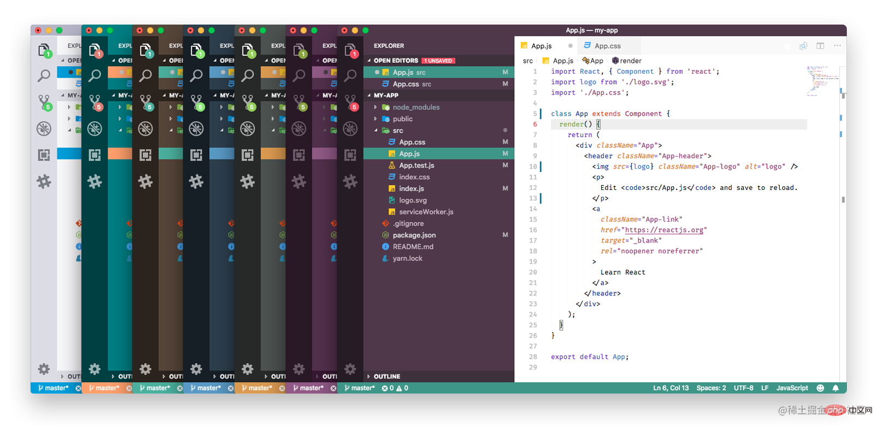Screen dimensions: 878x428
Task: Open Manage gear icon in leftmost light window
Action: (x=44, y=369)
